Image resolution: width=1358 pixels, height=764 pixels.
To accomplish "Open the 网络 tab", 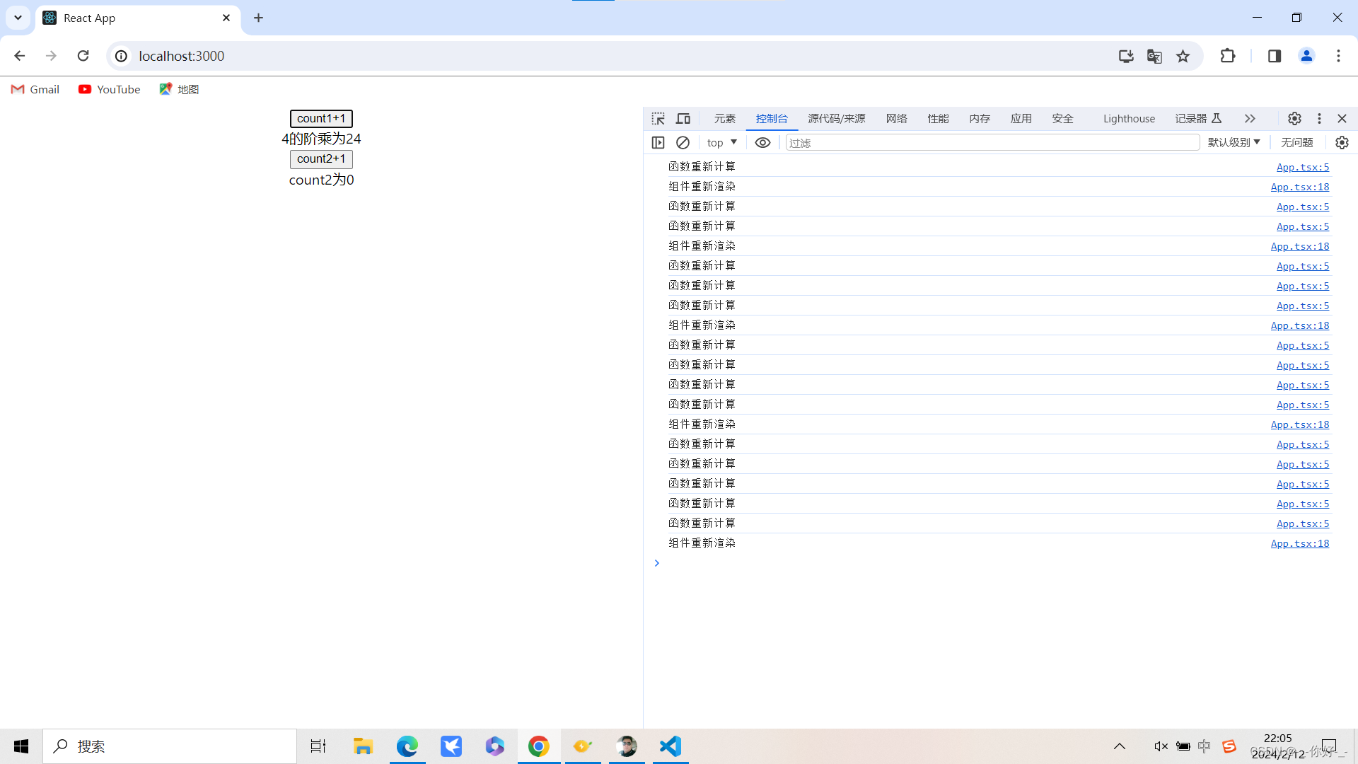I will [x=896, y=118].
